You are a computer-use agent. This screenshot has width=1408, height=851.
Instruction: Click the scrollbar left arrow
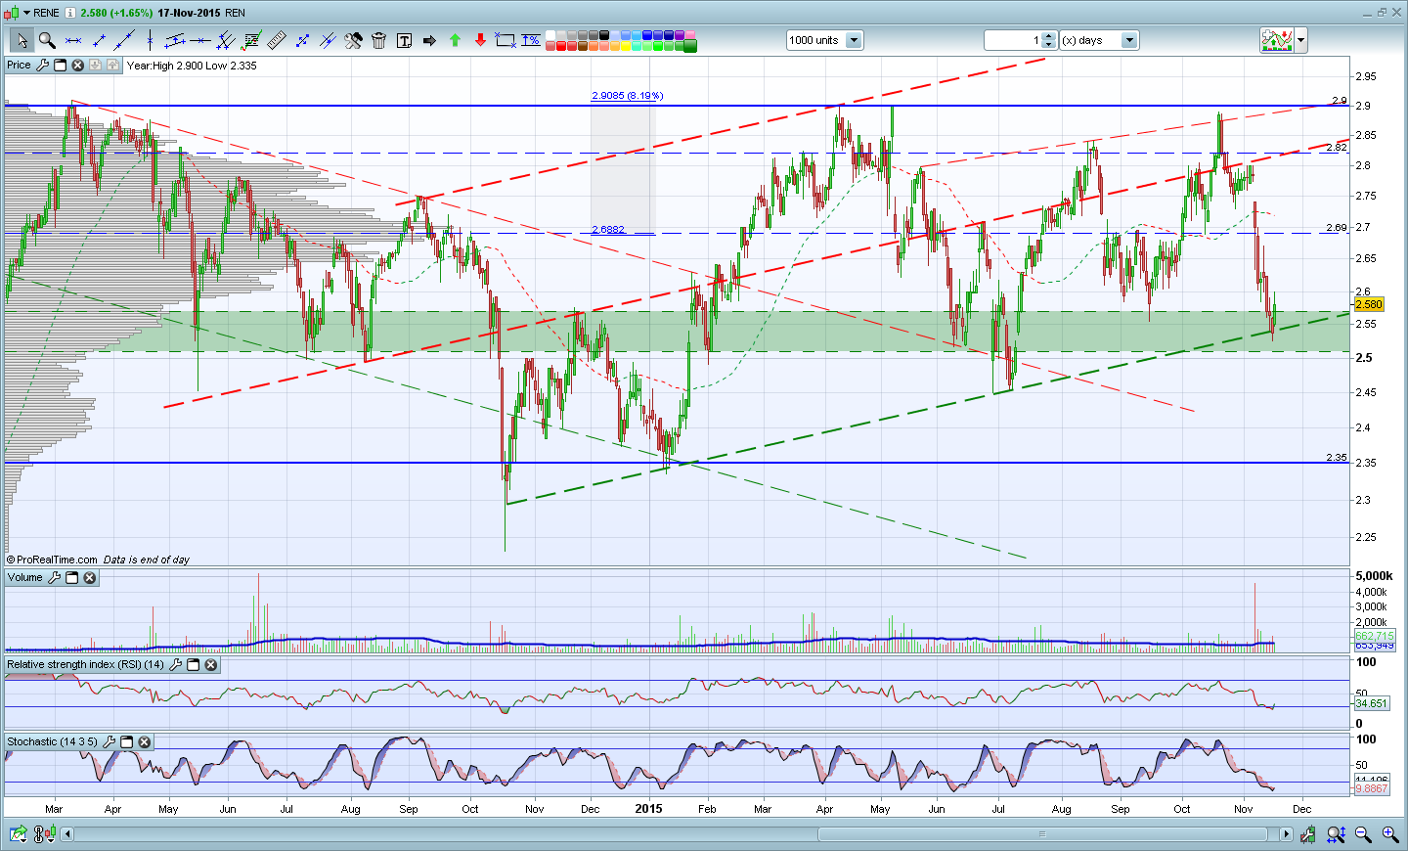[67, 834]
